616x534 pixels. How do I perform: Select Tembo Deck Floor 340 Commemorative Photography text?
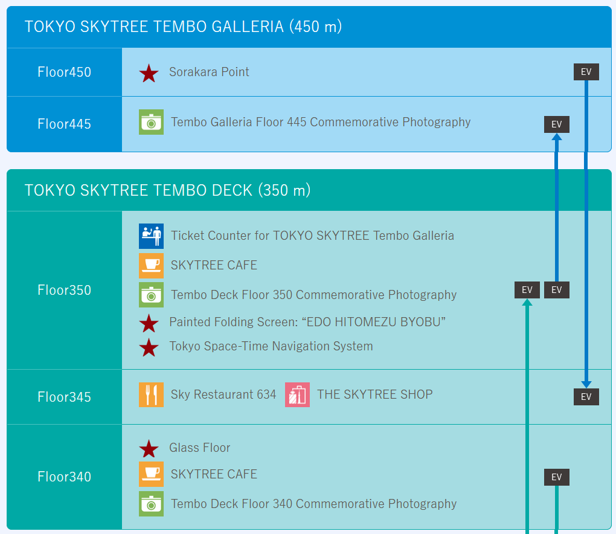click(x=313, y=504)
